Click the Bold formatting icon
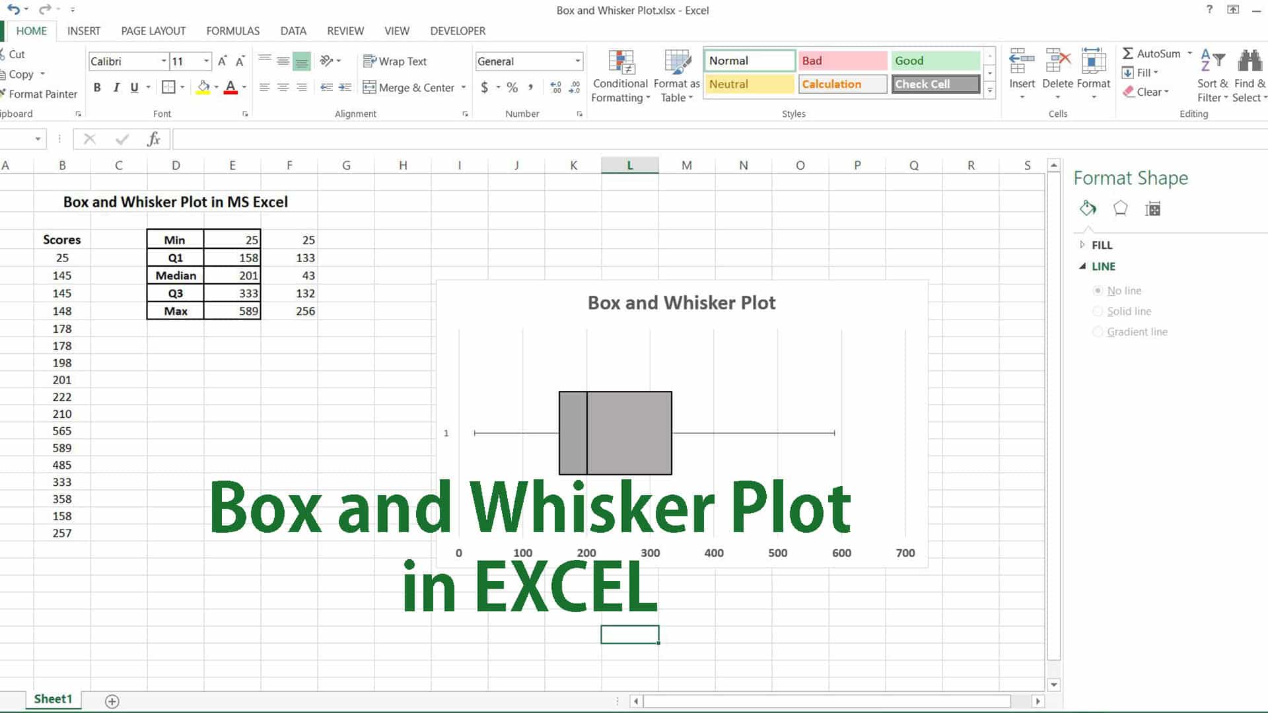1268x713 pixels. [x=97, y=87]
